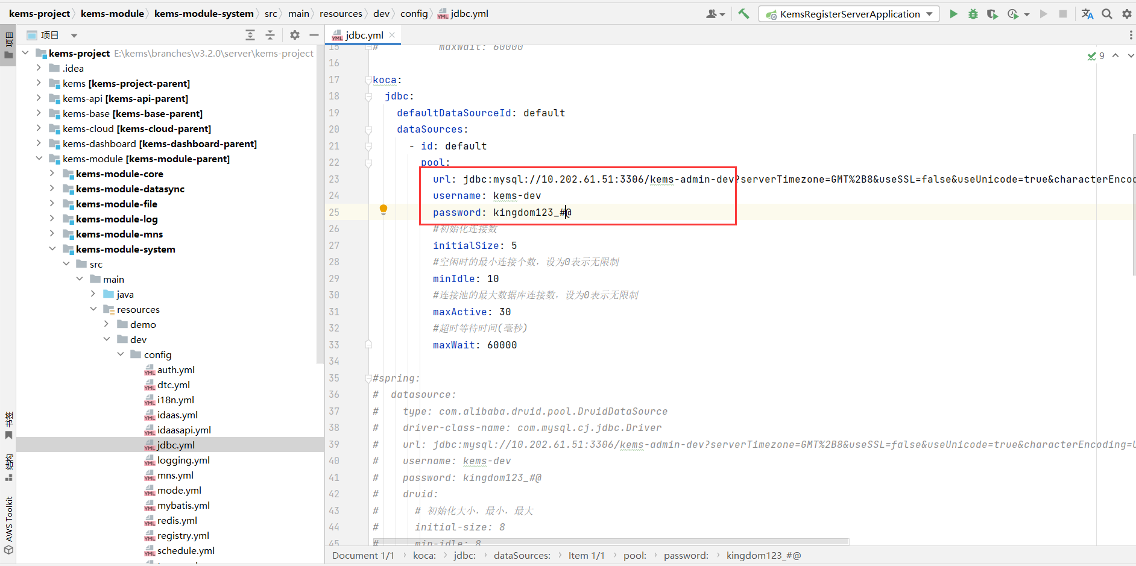
Task: Collapse the kems-module-system node
Action: point(52,249)
